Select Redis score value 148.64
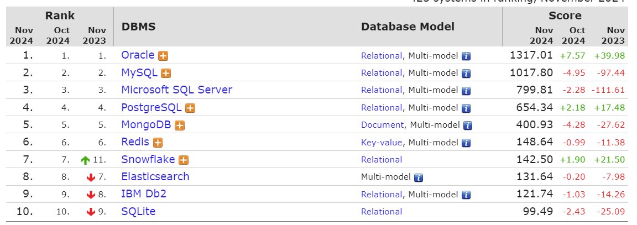 coord(535,142)
